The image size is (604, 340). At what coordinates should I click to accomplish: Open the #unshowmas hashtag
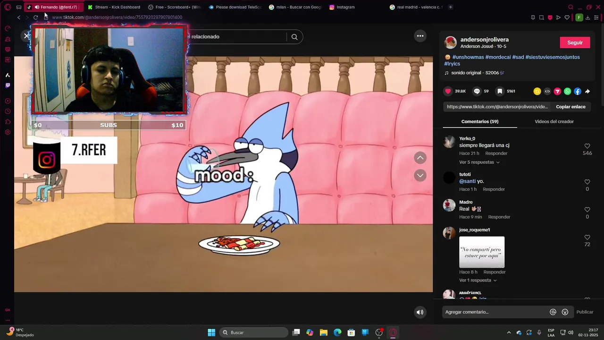pos(468,57)
